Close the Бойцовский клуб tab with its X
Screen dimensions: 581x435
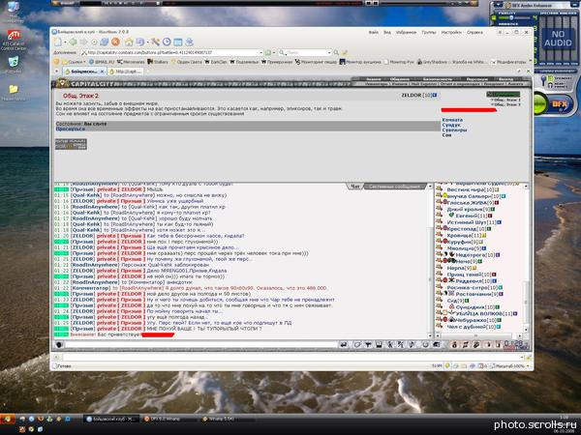pos(102,72)
